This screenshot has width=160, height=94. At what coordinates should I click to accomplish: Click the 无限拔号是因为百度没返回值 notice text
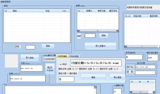point(139,7)
